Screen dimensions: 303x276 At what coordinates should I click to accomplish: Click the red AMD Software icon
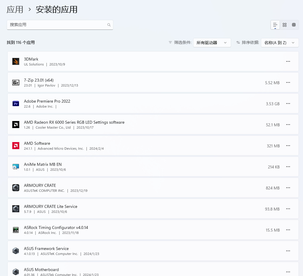point(16,146)
